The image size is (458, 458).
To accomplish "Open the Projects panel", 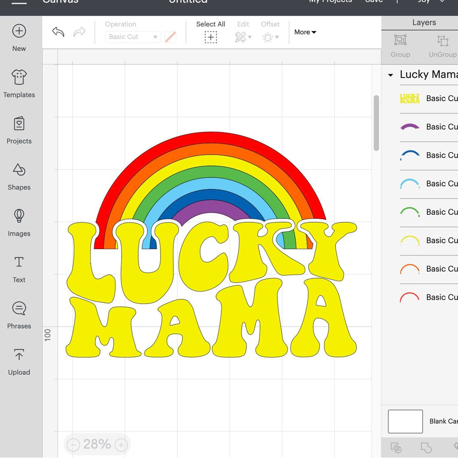I will coord(19,130).
